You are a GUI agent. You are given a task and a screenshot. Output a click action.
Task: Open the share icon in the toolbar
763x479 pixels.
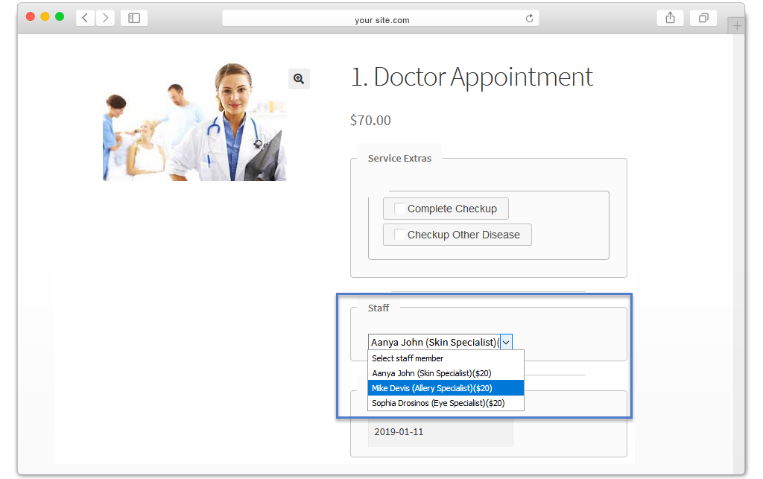click(670, 18)
